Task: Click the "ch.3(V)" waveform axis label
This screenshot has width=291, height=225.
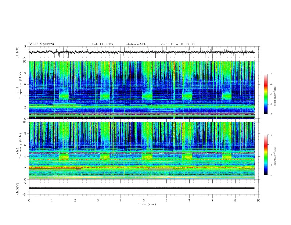Action: tap(18, 189)
